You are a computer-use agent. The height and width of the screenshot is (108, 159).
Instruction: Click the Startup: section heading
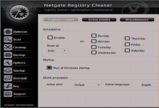(x=48, y=60)
